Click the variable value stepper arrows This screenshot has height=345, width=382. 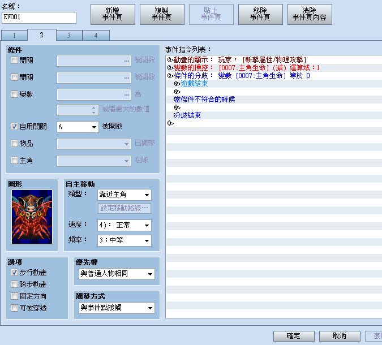pos(94,110)
